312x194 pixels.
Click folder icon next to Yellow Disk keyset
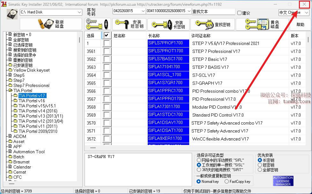(10, 70)
